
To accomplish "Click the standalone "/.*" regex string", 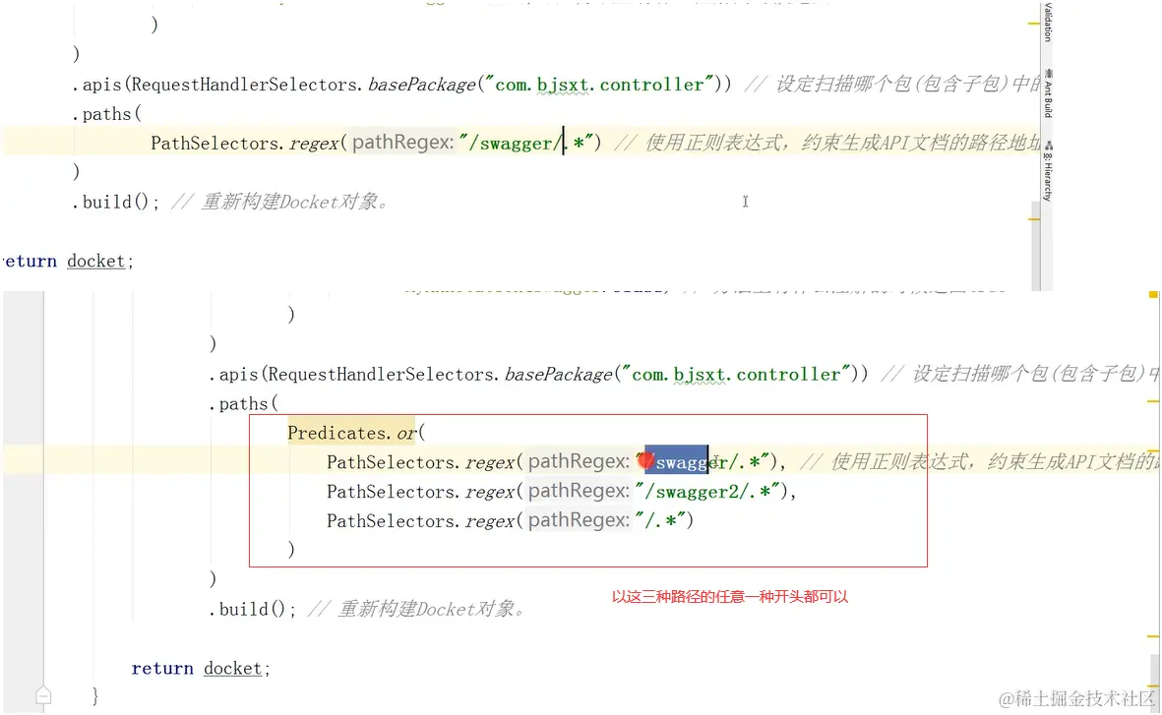I will point(659,521).
